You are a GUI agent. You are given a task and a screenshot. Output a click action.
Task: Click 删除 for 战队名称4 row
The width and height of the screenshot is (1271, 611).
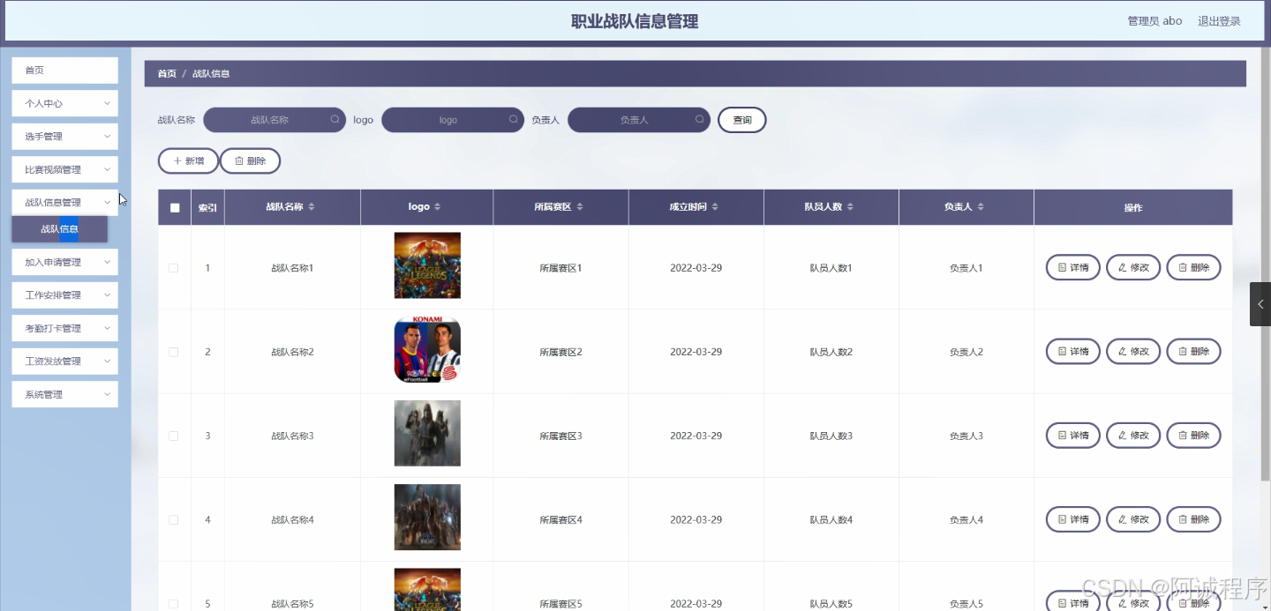click(x=1193, y=519)
